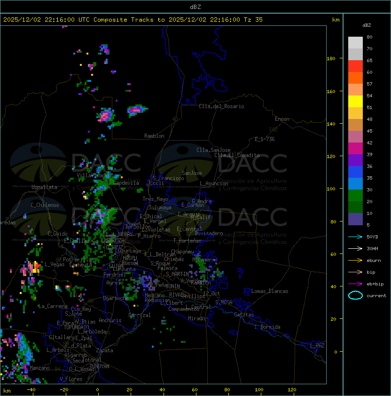Click the L_Asuncion label

[x=214, y=183]
